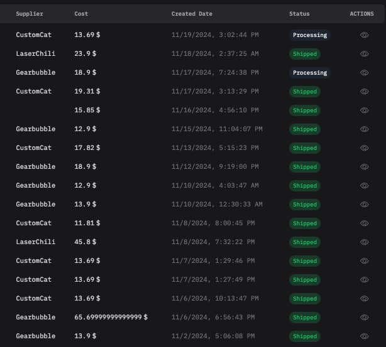Image resolution: width=386 pixels, height=347 pixels.
Task: Click Processing badge on 11/19/2024 CustomCat order
Action: pyautogui.click(x=310, y=35)
